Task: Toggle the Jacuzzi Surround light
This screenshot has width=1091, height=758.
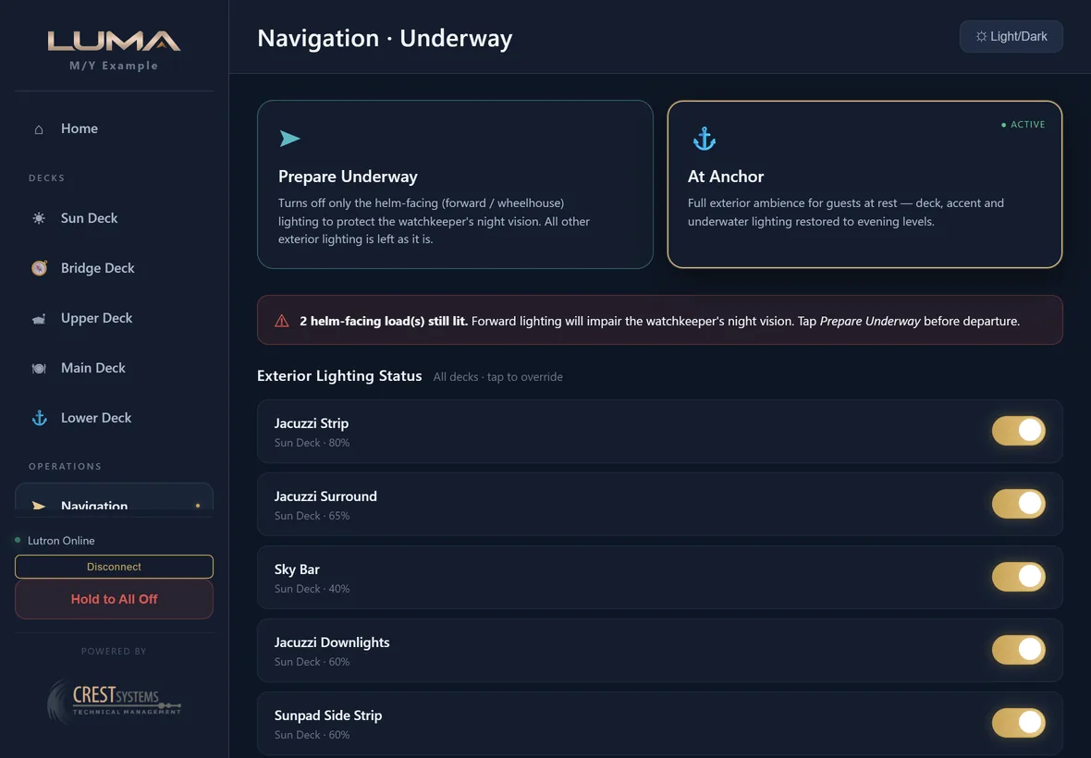Action: [1018, 504]
